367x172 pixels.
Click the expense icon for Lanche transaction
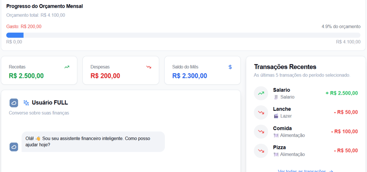tap(261, 113)
